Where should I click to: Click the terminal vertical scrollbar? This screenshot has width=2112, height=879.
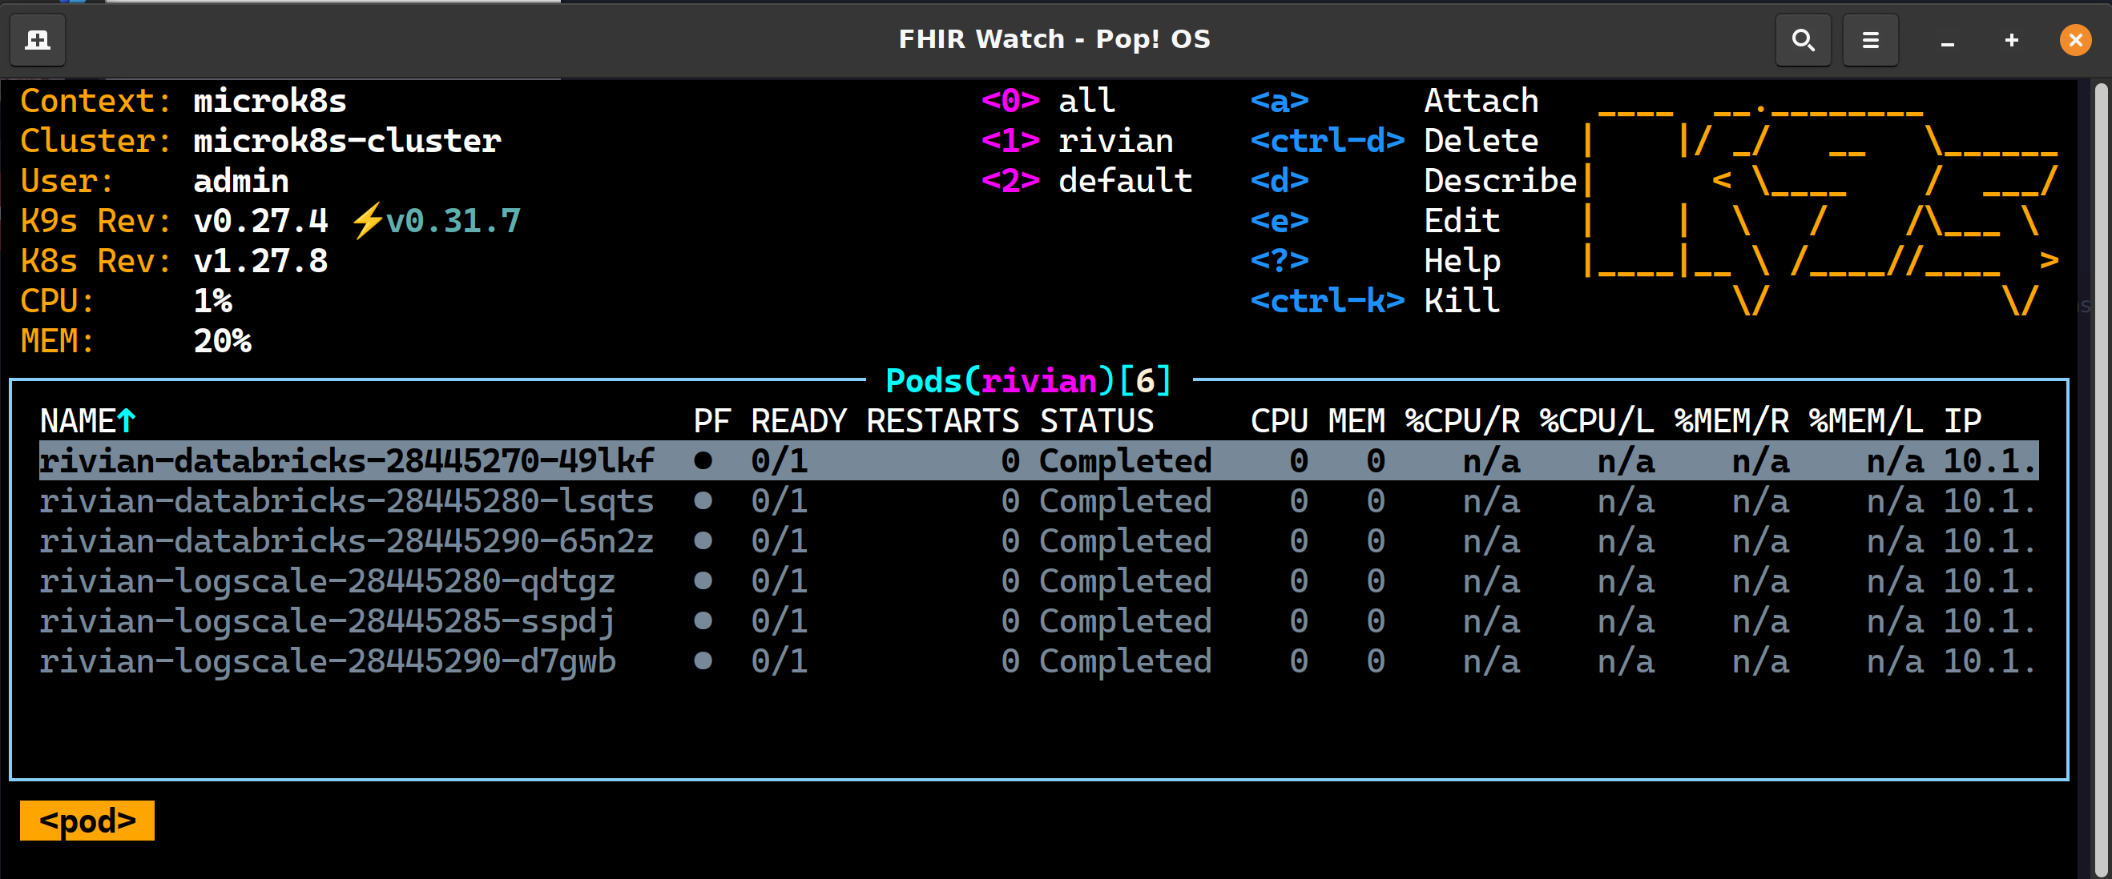click(x=2100, y=476)
